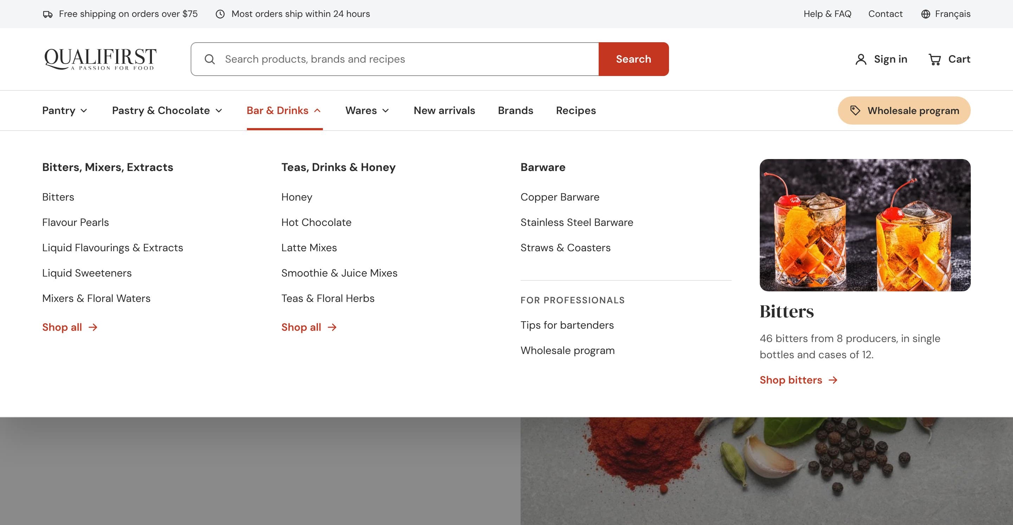The height and width of the screenshot is (525, 1013).
Task: Open the Bitters category link
Action: pos(58,197)
